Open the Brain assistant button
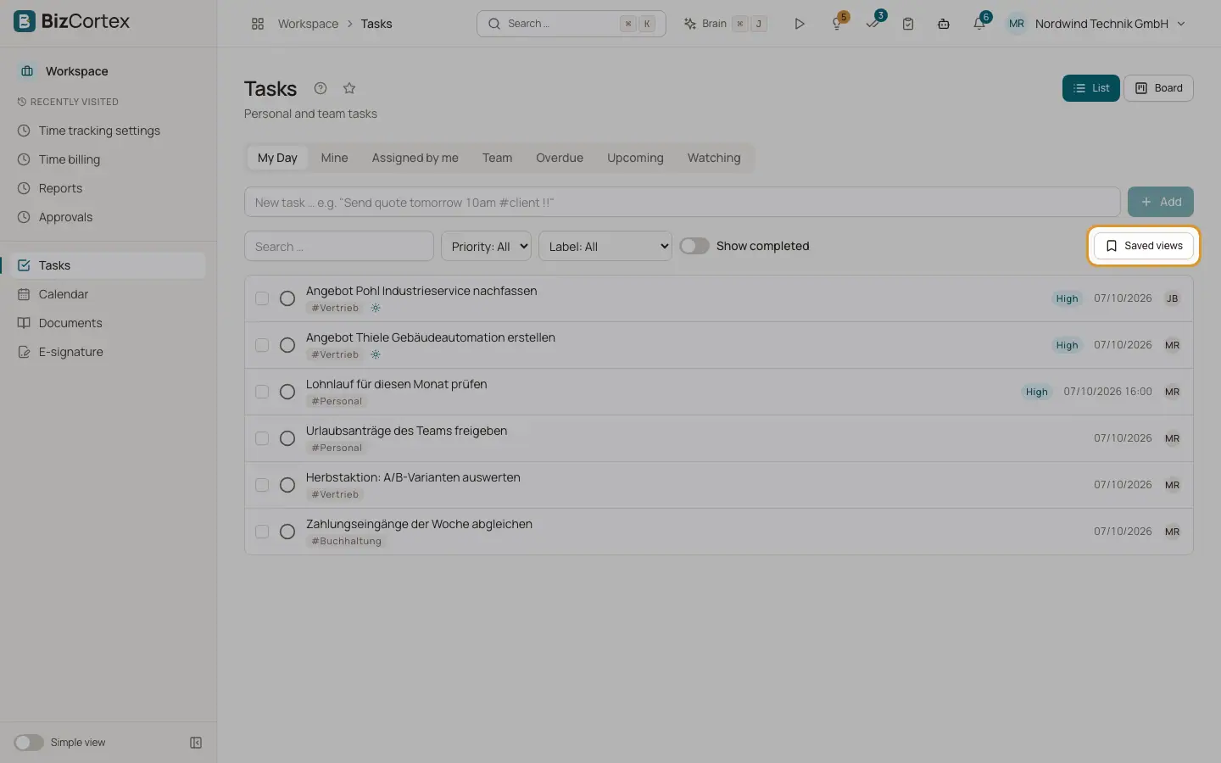The image size is (1221, 763). coord(726,24)
